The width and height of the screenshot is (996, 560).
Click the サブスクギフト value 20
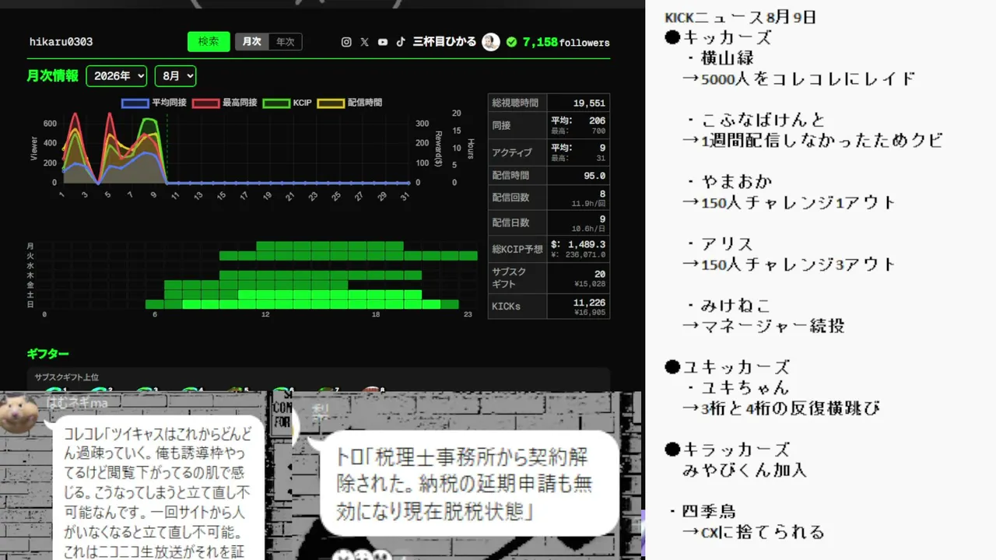coord(600,274)
